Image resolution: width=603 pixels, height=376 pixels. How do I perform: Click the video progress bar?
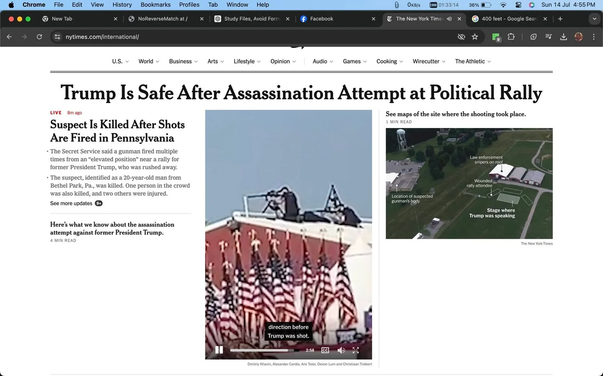[264, 350]
